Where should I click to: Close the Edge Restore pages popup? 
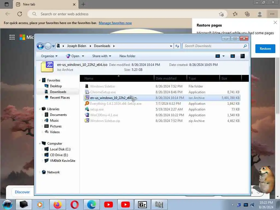[275, 22]
